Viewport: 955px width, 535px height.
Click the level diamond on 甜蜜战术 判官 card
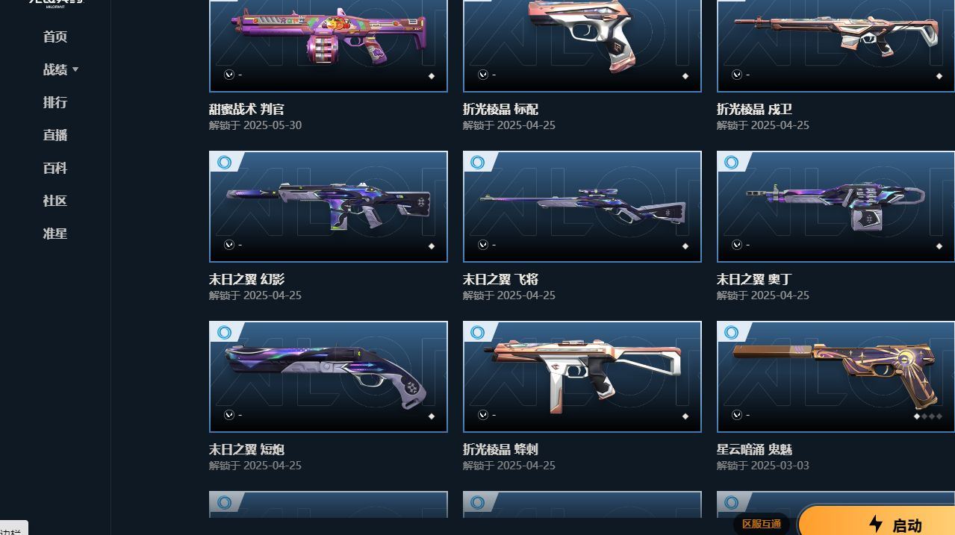click(432, 76)
